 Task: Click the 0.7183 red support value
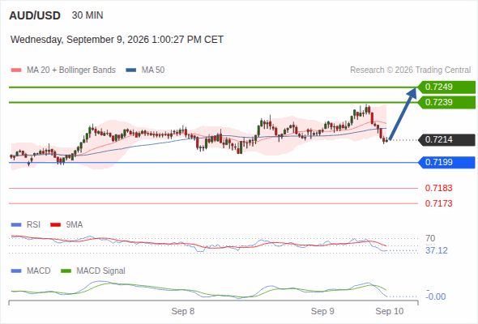tap(438, 188)
